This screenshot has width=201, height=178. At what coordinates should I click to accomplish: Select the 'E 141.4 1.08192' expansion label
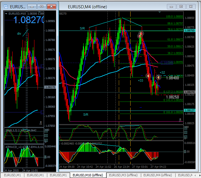tap(173, 100)
